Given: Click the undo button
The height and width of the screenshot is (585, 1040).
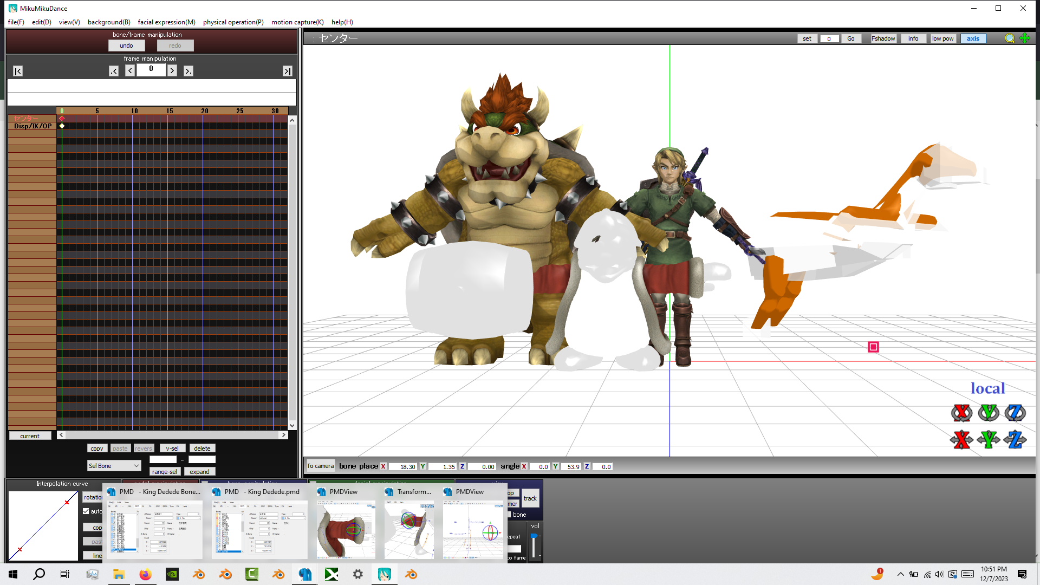Looking at the screenshot, I should point(126,45).
